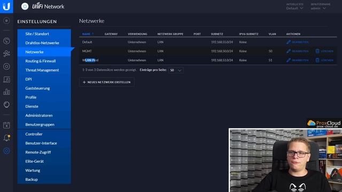Click pencil icon in MGMT row

pyautogui.click(x=289, y=51)
